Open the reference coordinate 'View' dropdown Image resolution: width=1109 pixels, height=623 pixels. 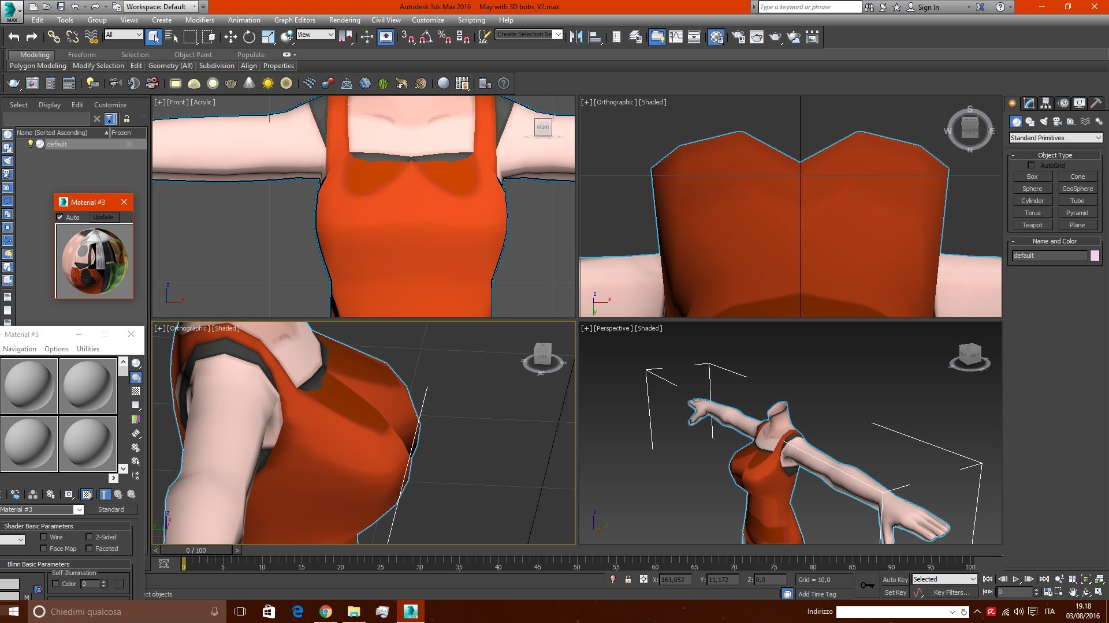(x=315, y=35)
